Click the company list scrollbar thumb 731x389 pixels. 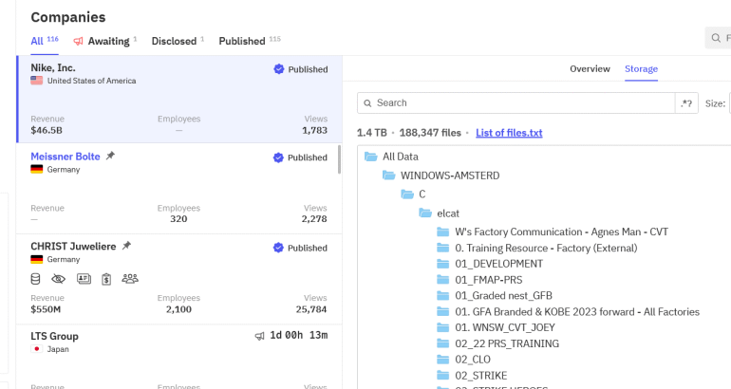339,159
